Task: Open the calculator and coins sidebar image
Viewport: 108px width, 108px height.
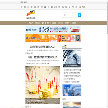Action: click(x=72, y=58)
